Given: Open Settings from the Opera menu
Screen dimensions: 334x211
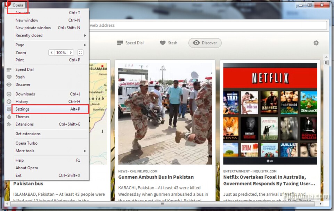Looking at the screenshot, I should pyautogui.click(x=23, y=109).
